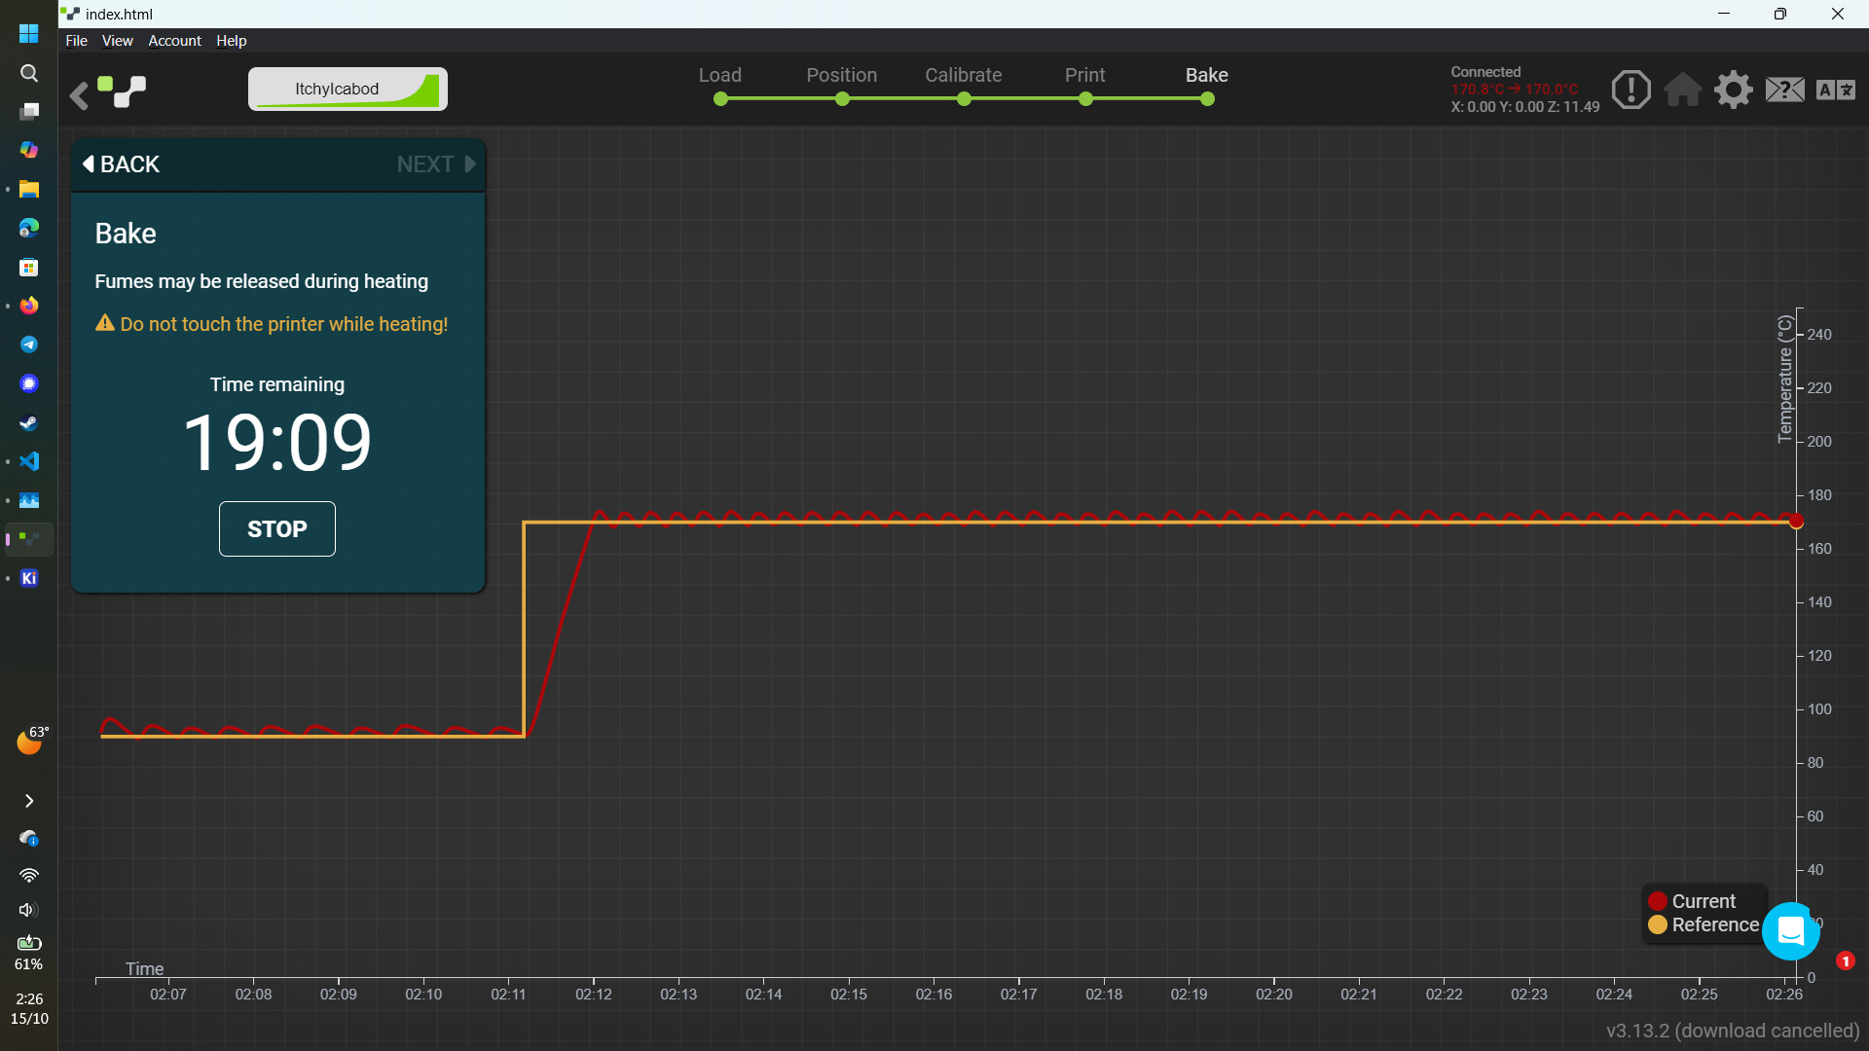This screenshot has height=1051, width=1869.
Task: Open the Help menu
Action: (231, 41)
